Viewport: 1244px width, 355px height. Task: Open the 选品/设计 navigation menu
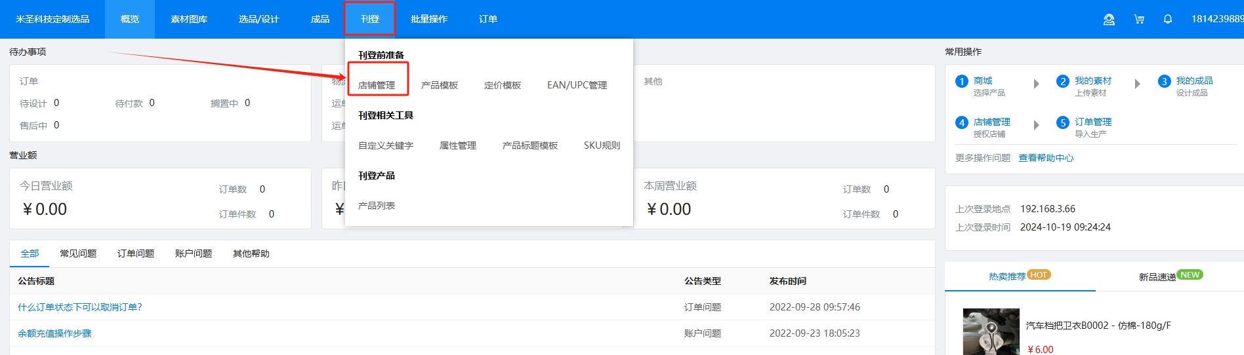[259, 19]
